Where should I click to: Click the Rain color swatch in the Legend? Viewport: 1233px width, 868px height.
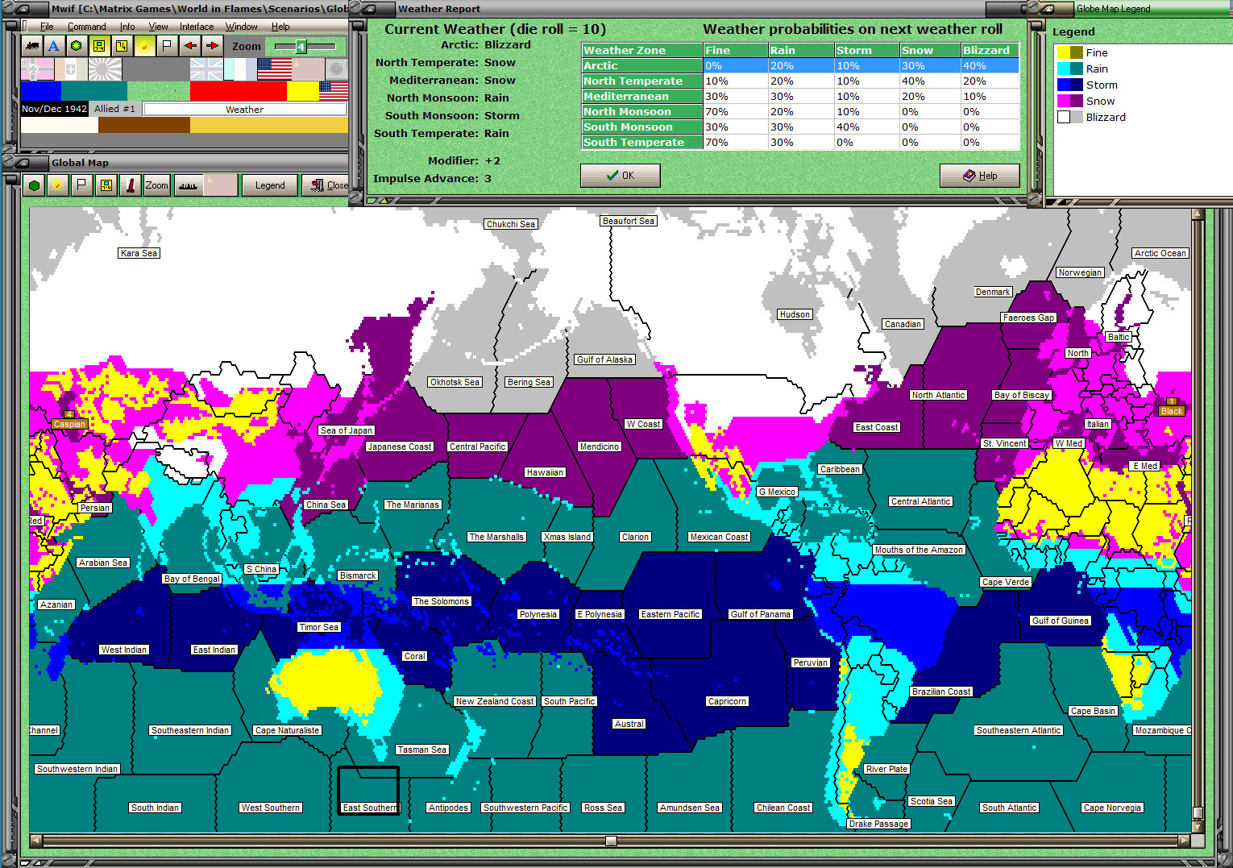pos(1070,69)
